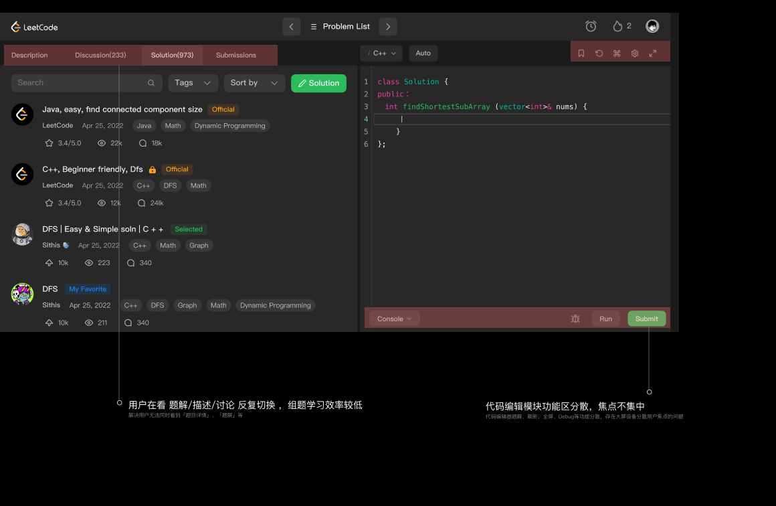Open editor settings gear icon
Image resolution: width=776 pixels, height=506 pixels.
(635, 54)
